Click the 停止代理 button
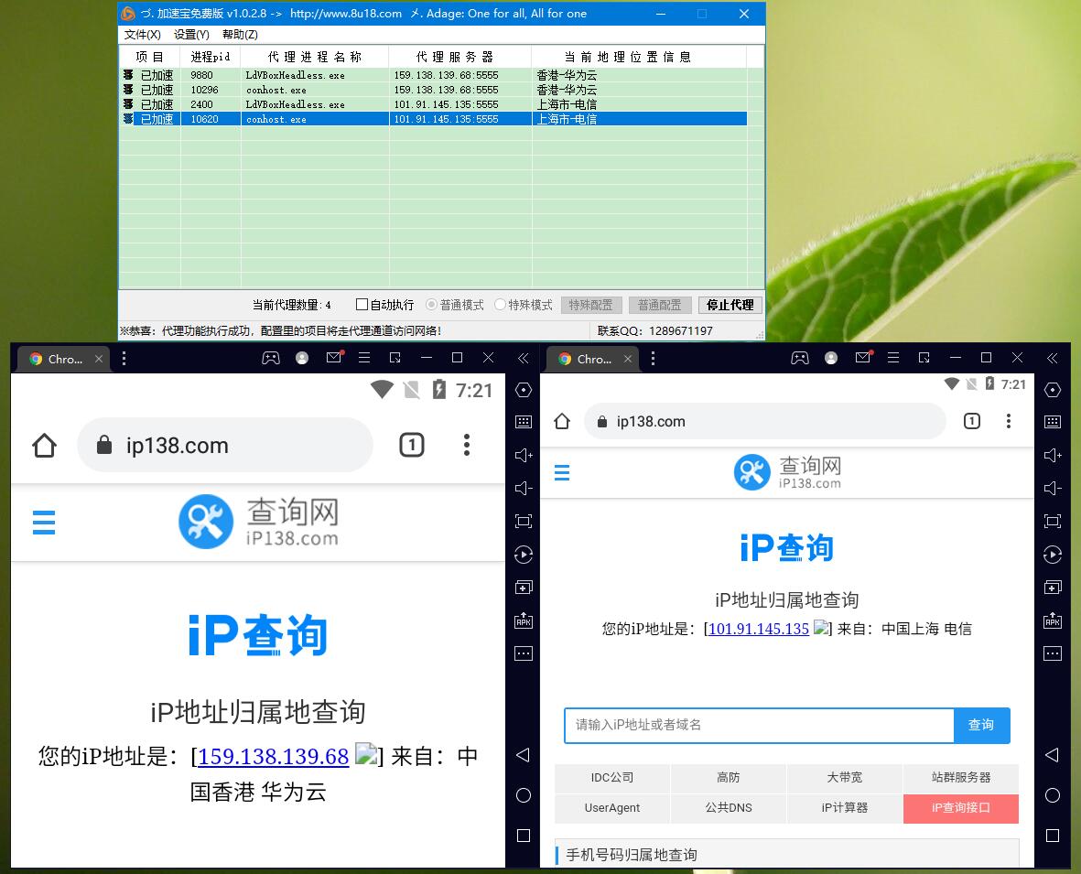 coord(730,305)
